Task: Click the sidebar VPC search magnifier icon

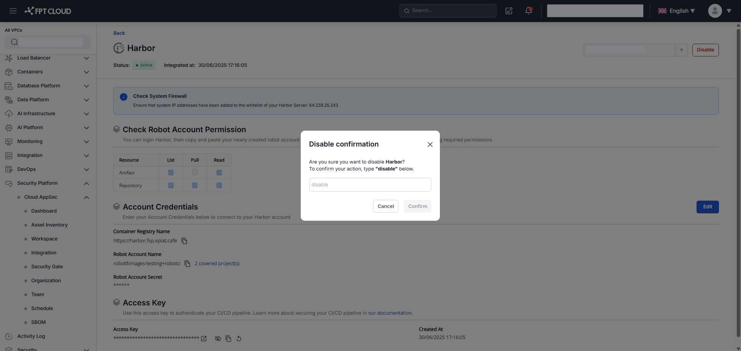Action: click(15, 42)
